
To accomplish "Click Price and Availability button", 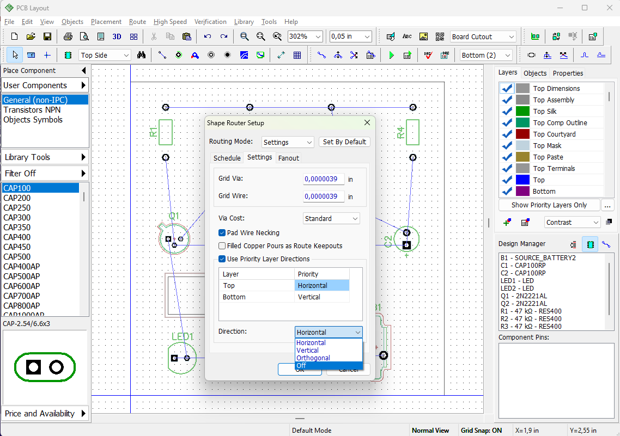I will tap(45, 414).
